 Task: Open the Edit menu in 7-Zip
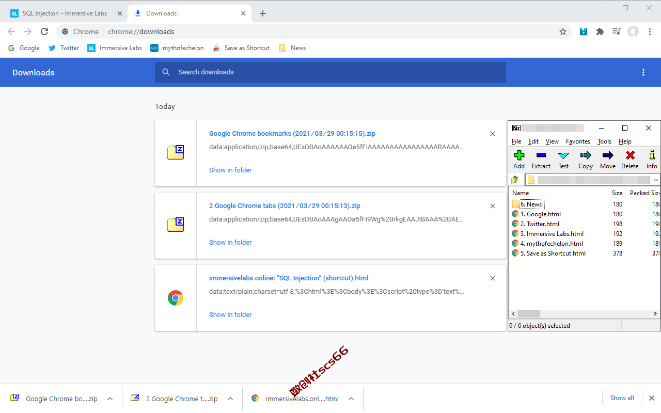533,141
